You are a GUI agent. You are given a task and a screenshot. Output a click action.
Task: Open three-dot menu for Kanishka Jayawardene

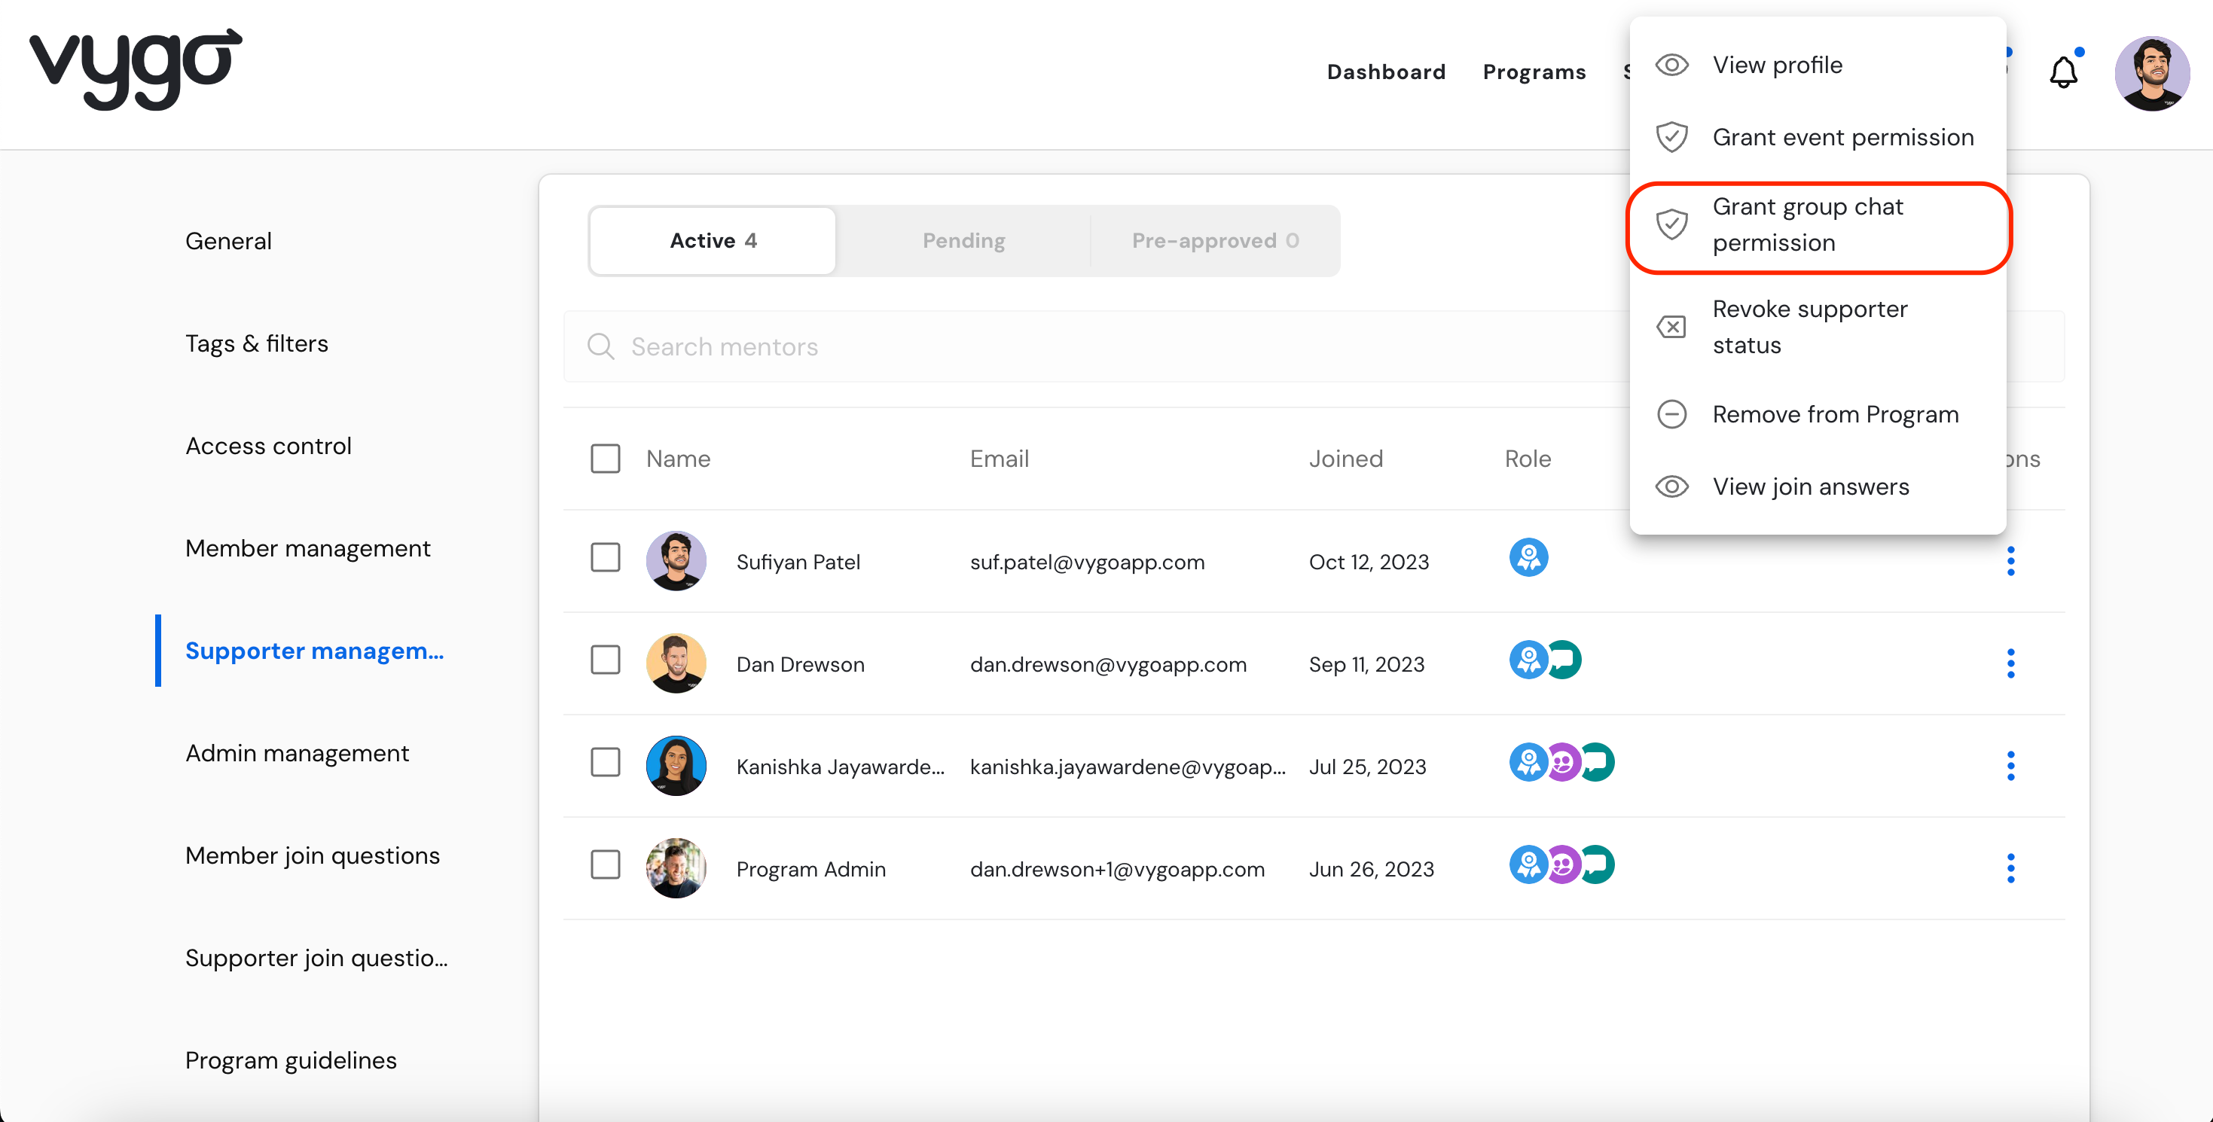(x=2010, y=766)
